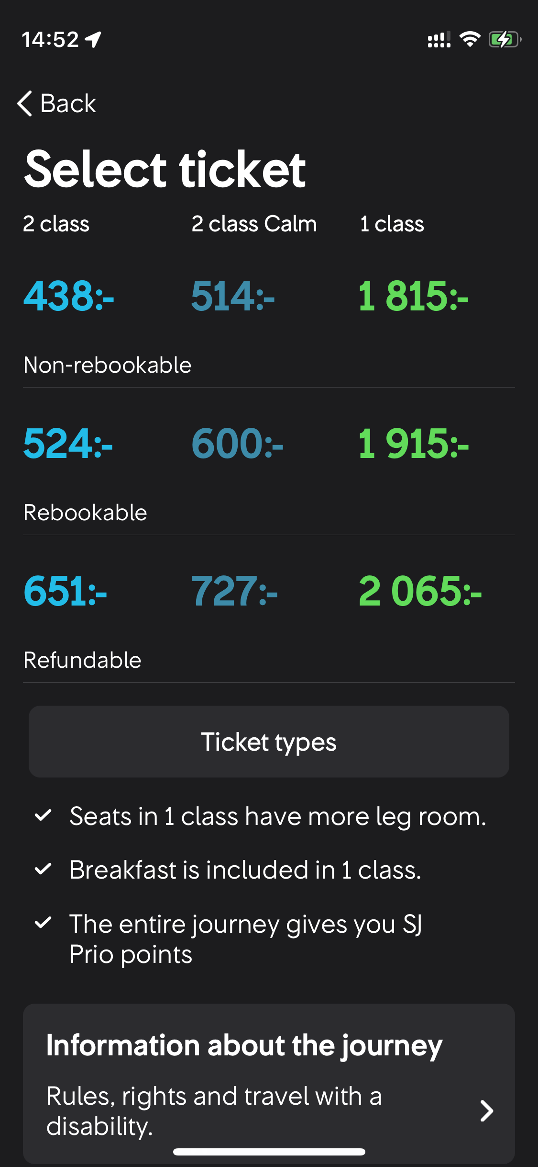
Task: Open journey information with right chevron
Action: coord(486,1110)
